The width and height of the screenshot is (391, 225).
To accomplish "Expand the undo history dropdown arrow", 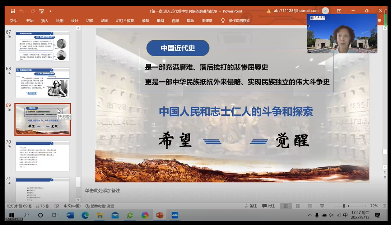I will pyautogui.click(x=27, y=11).
